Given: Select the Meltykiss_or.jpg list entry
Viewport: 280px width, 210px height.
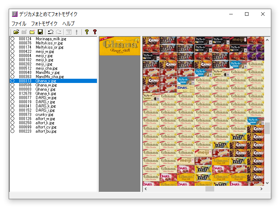Looking at the screenshot, I should pos(54,47).
